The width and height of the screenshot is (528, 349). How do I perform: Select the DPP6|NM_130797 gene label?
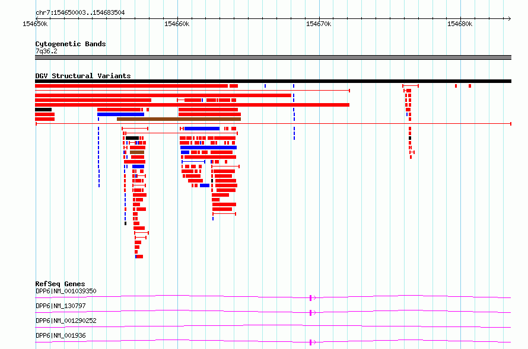[x=61, y=306]
